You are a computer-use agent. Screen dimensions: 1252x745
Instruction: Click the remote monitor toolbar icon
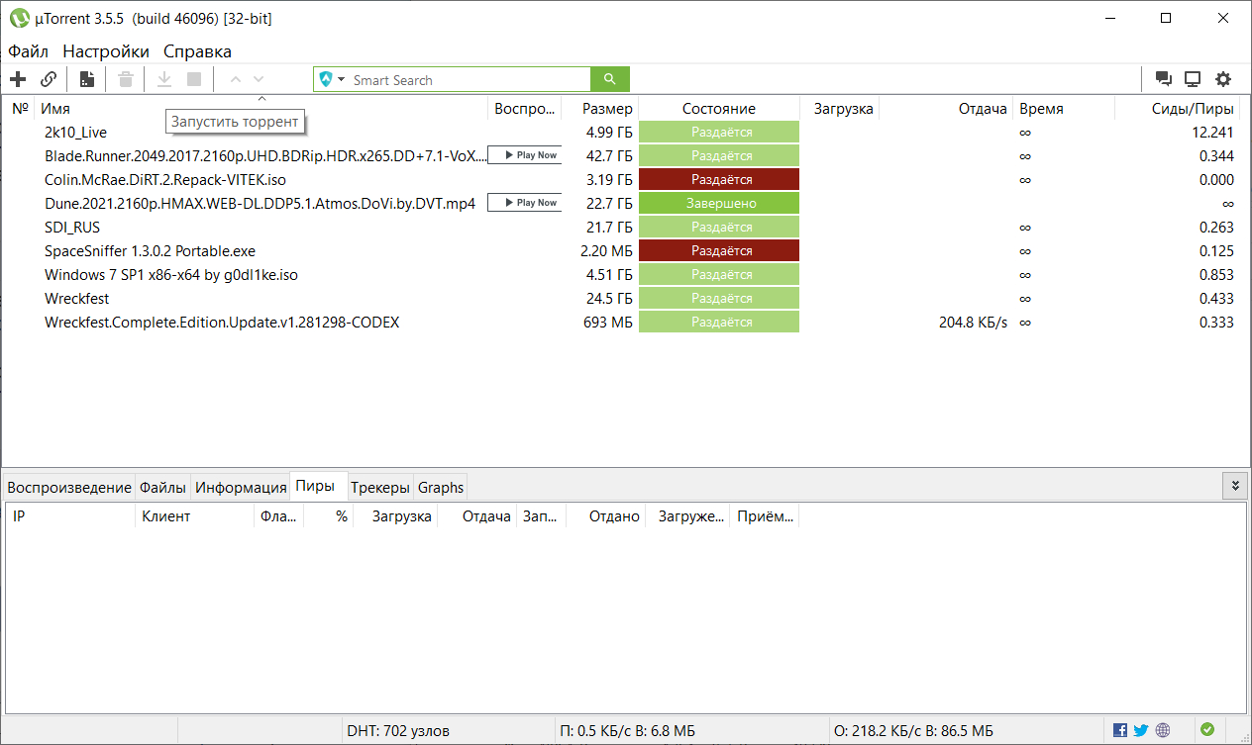[x=1194, y=79]
